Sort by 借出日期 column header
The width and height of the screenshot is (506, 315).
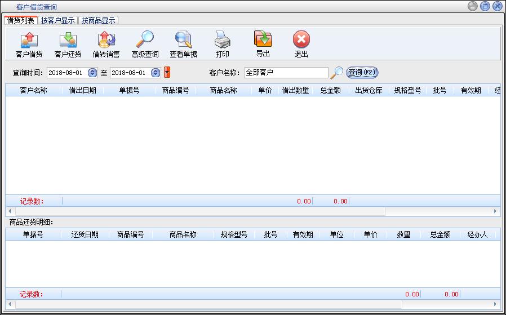click(x=82, y=90)
